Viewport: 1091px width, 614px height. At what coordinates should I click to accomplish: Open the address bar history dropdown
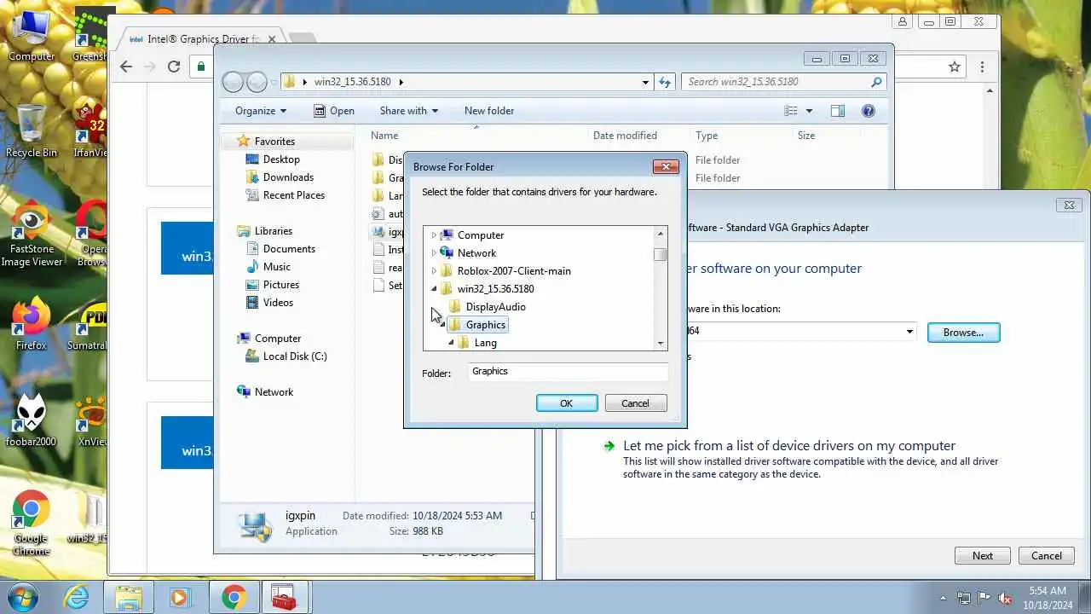645,82
